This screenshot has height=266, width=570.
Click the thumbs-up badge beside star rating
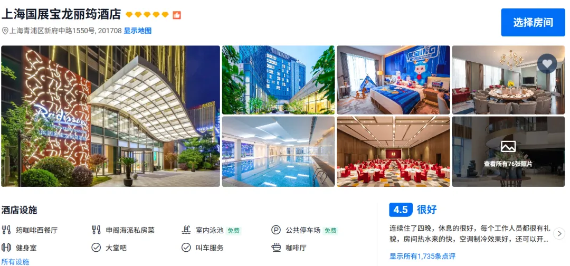tap(177, 15)
